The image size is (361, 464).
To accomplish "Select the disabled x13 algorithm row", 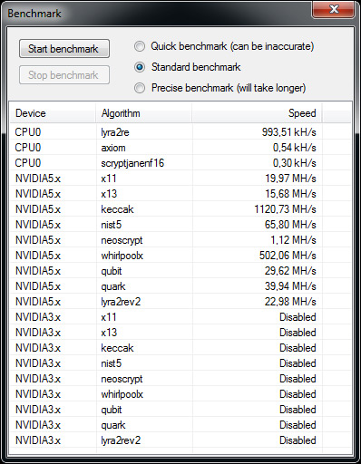I will [x=180, y=333].
